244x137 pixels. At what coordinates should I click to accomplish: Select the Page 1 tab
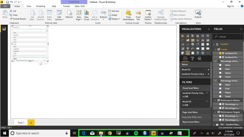point(21,123)
